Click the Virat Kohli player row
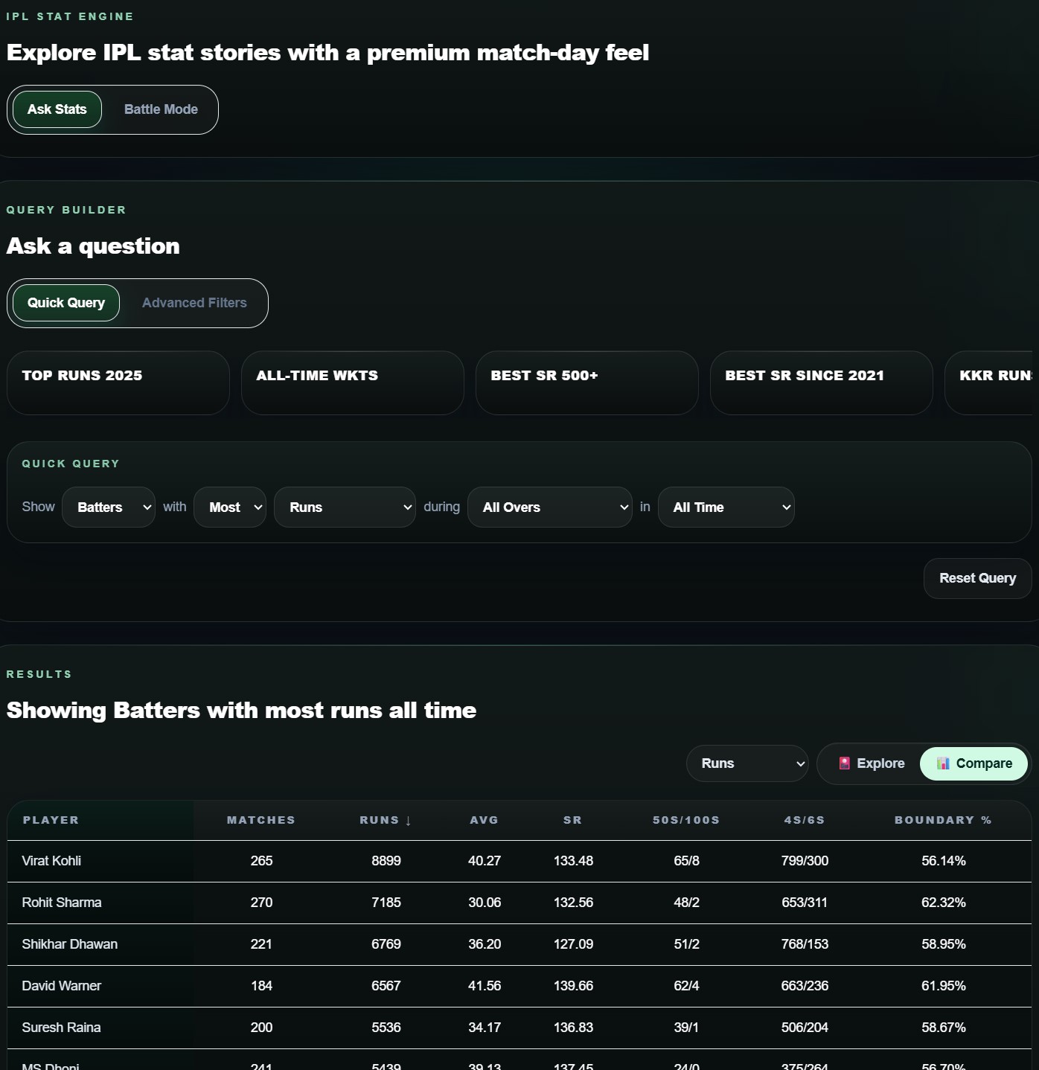Image resolution: width=1039 pixels, height=1070 pixels. [51, 861]
